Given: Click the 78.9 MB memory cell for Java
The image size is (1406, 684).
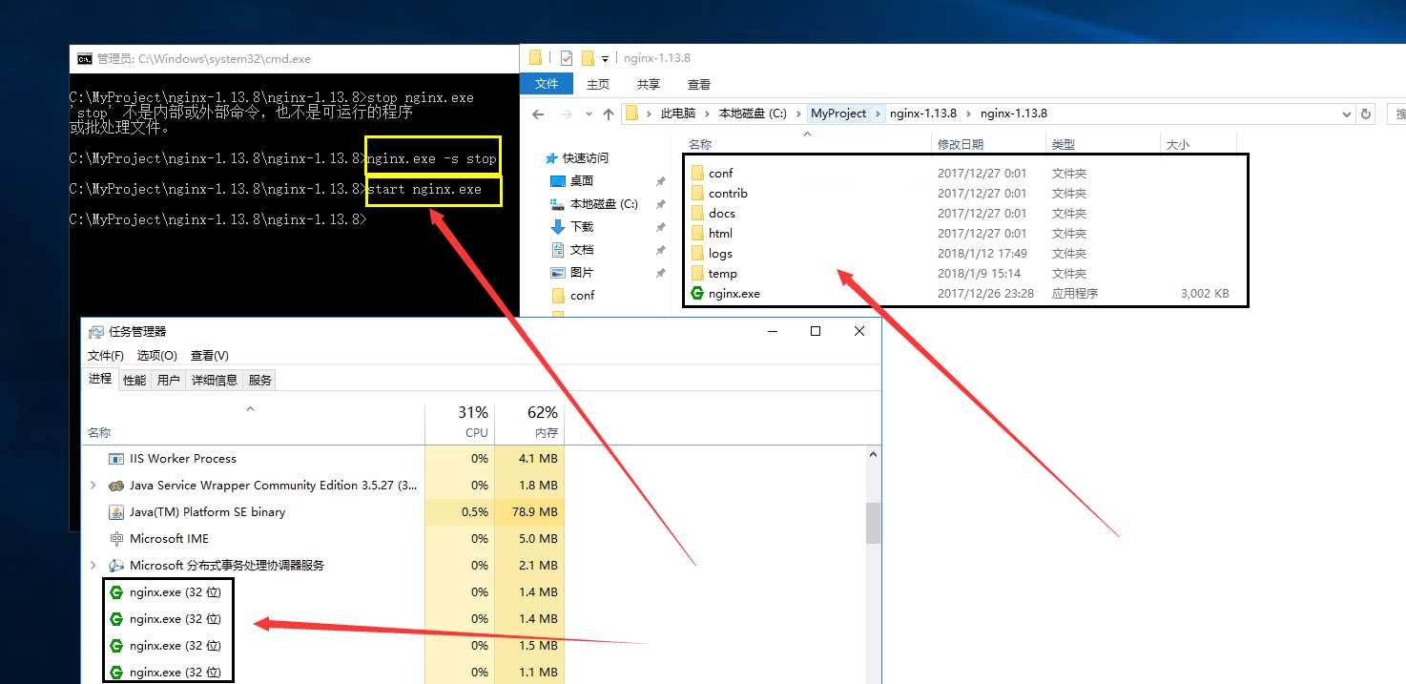Looking at the screenshot, I should pos(529,512).
